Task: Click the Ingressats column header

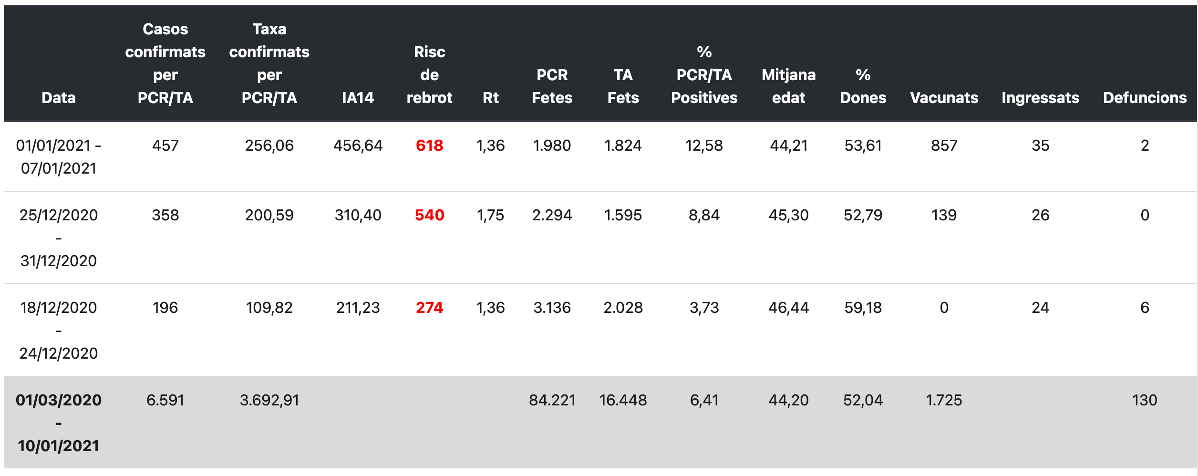Action: coord(1040,98)
